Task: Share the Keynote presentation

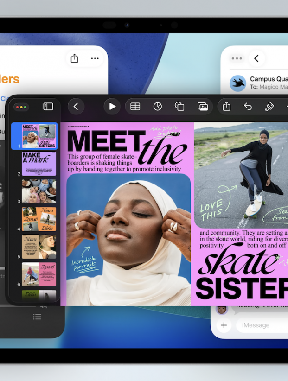Action: pyautogui.click(x=226, y=107)
